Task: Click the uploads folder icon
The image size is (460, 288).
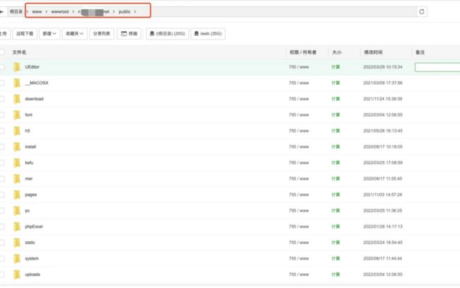Action: coord(17,275)
